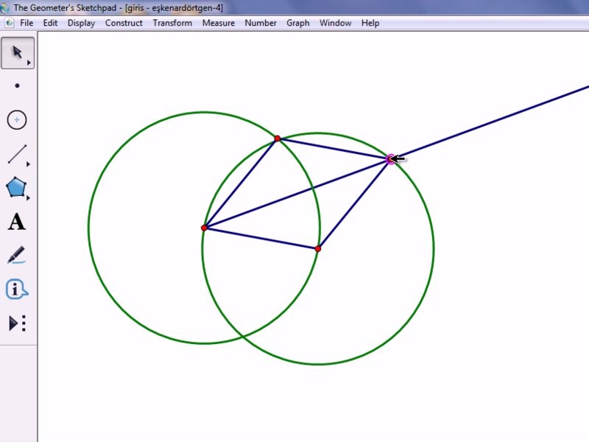The width and height of the screenshot is (589, 442).
Task: Open the Information tool
Action: pos(16,289)
